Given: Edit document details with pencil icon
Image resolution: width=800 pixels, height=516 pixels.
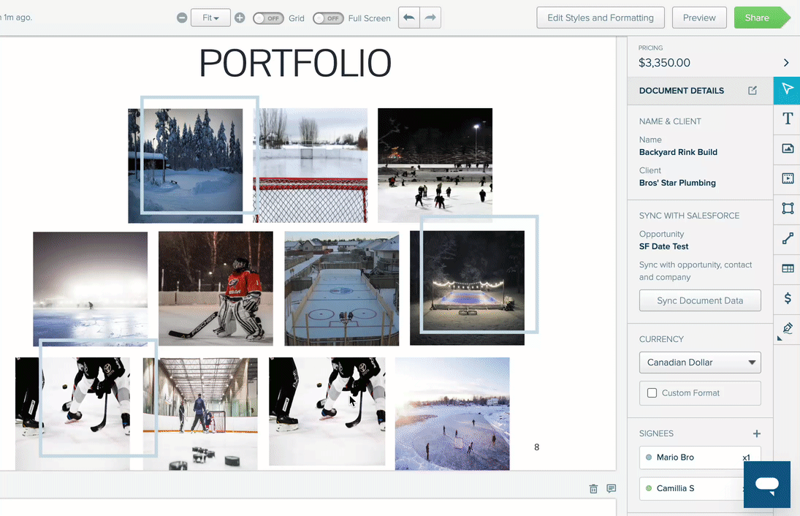Looking at the screenshot, I should click(753, 91).
